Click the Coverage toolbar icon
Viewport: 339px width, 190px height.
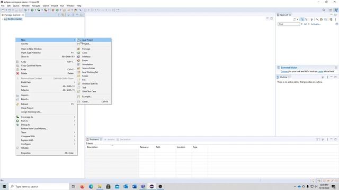tap(39, 10)
